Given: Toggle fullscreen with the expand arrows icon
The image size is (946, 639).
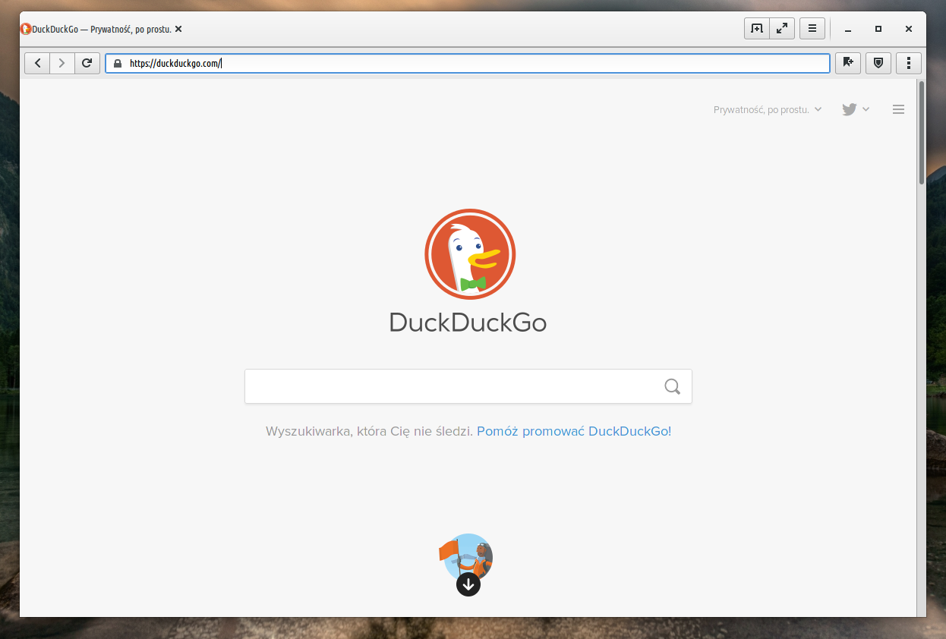Looking at the screenshot, I should [x=782, y=29].
